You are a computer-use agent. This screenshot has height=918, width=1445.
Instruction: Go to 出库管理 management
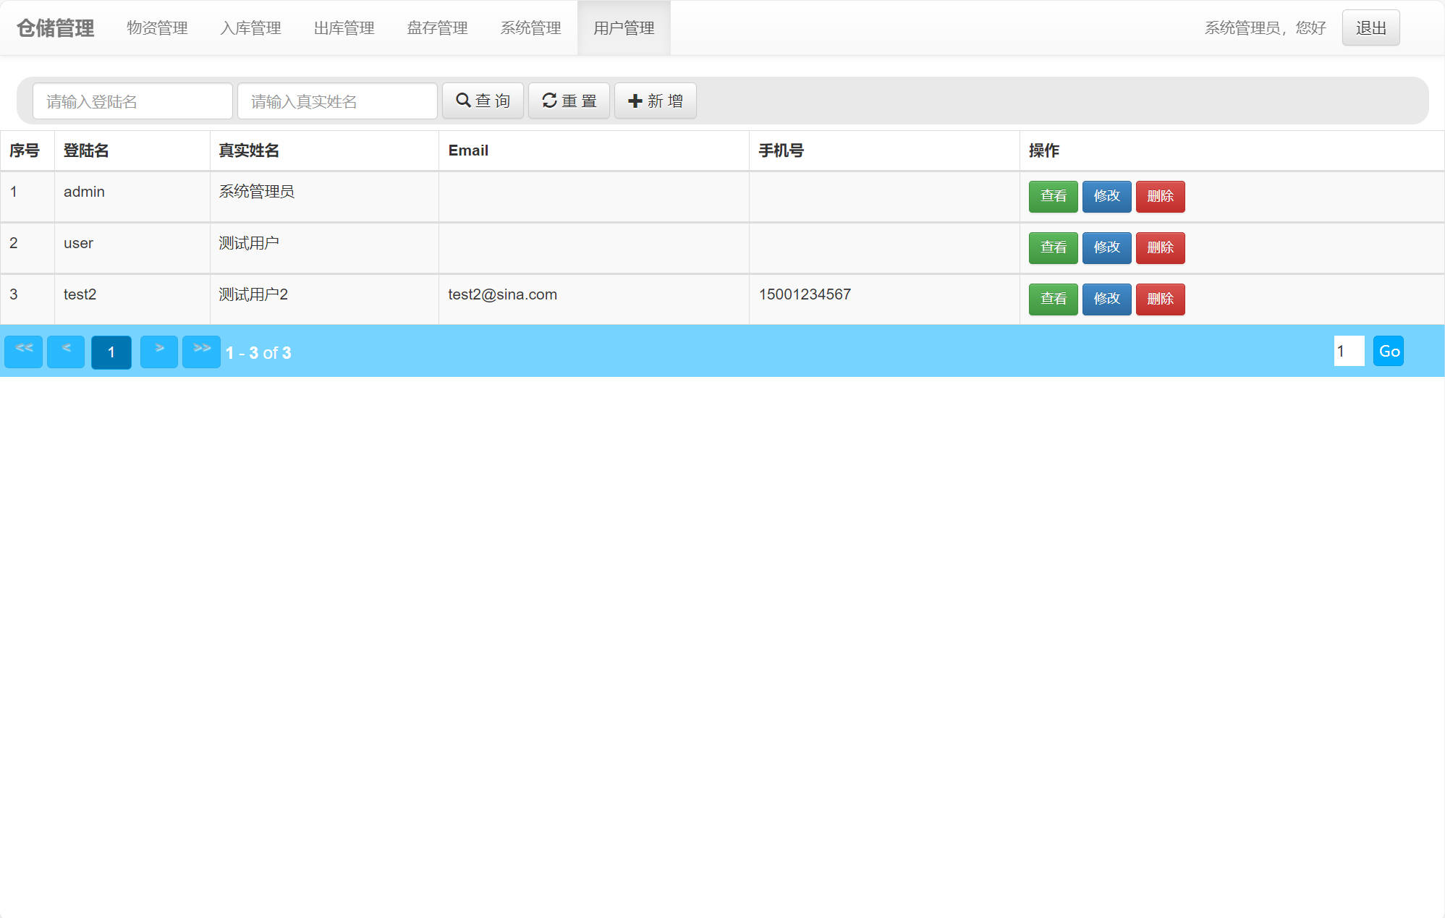pos(343,28)
